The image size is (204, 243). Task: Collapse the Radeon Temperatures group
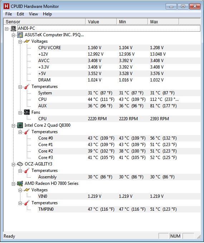[x=20, y=203]
